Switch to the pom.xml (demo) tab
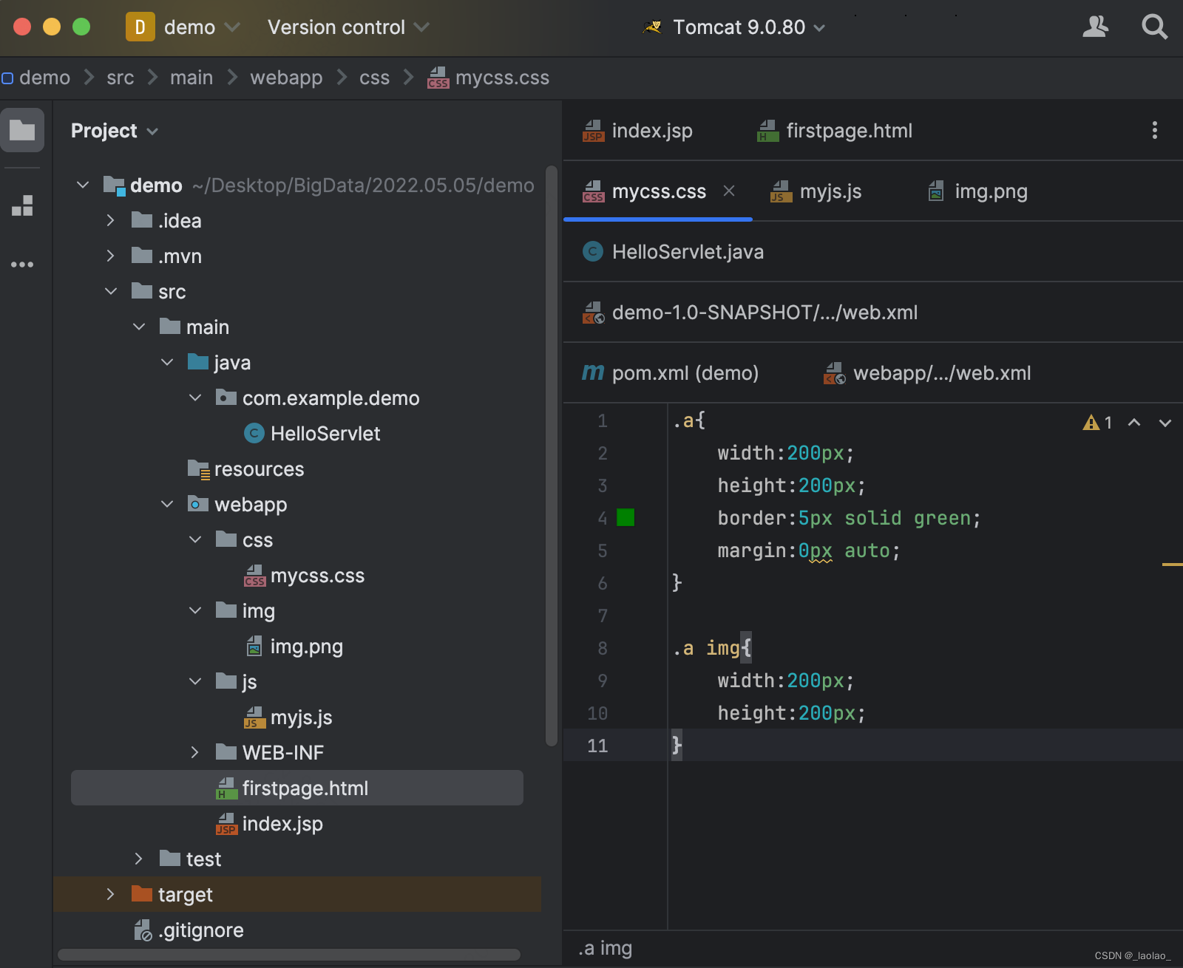The width and height of the screenshot is (1183, 968). click(671, 373)
